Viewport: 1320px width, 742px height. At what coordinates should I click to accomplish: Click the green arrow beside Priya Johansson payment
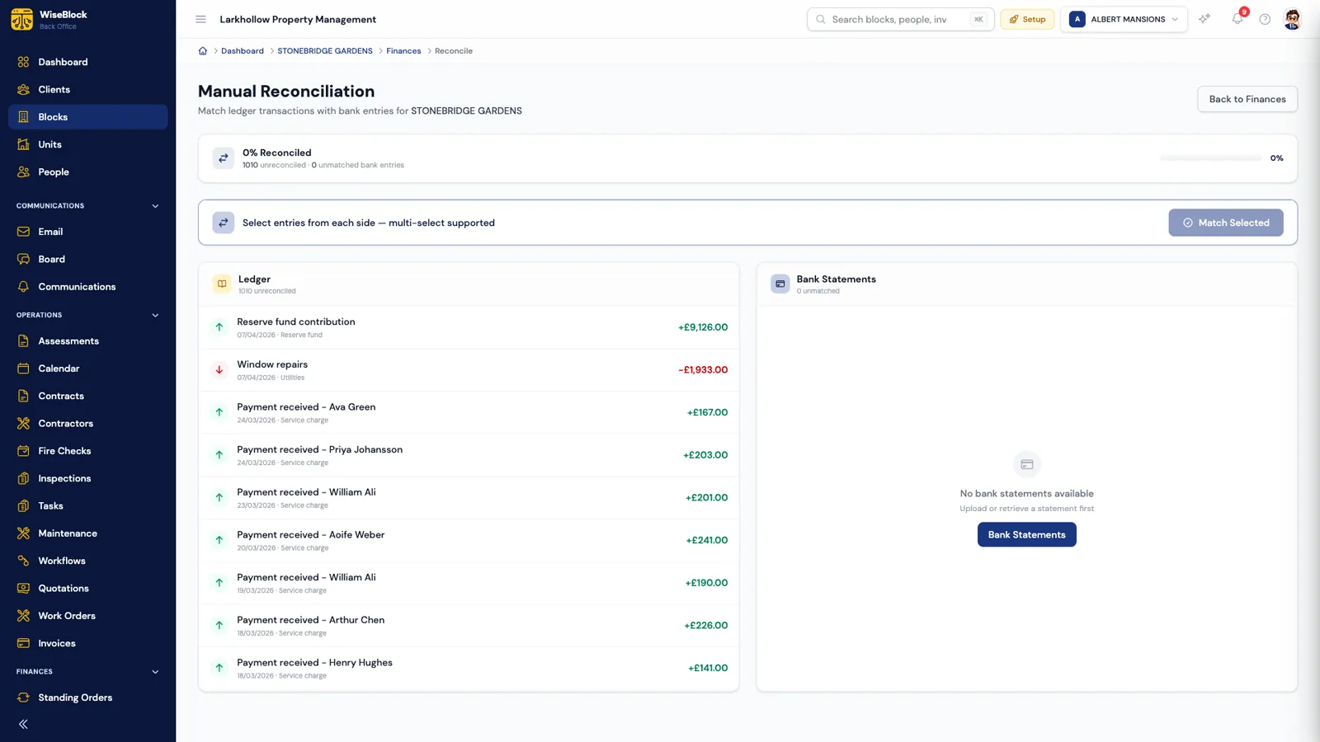pyautogui.click(x=219, y=455)
